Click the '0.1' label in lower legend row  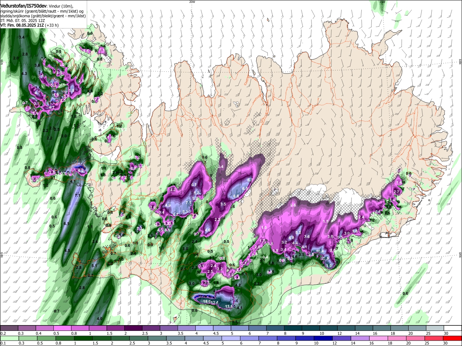[3, 343]
